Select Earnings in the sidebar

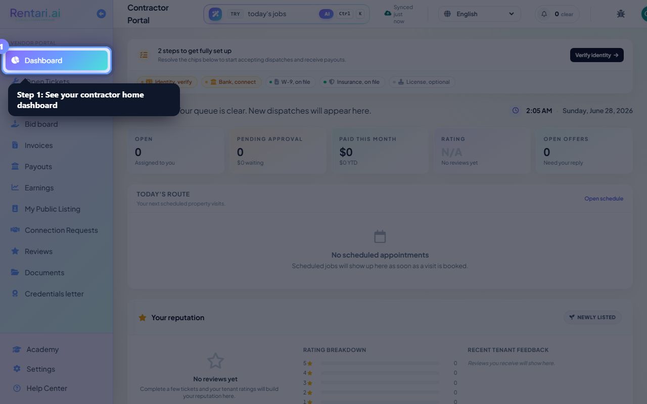[x=57, y=188]
